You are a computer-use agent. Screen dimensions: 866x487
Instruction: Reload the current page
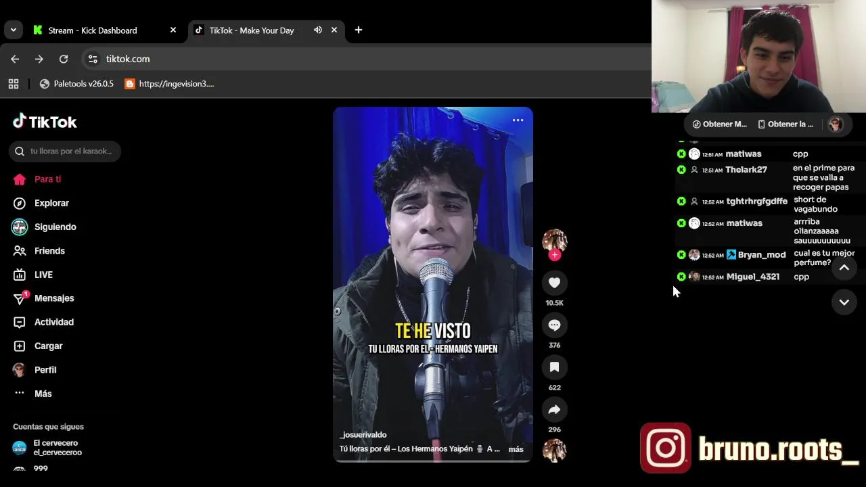click(64, 59)
